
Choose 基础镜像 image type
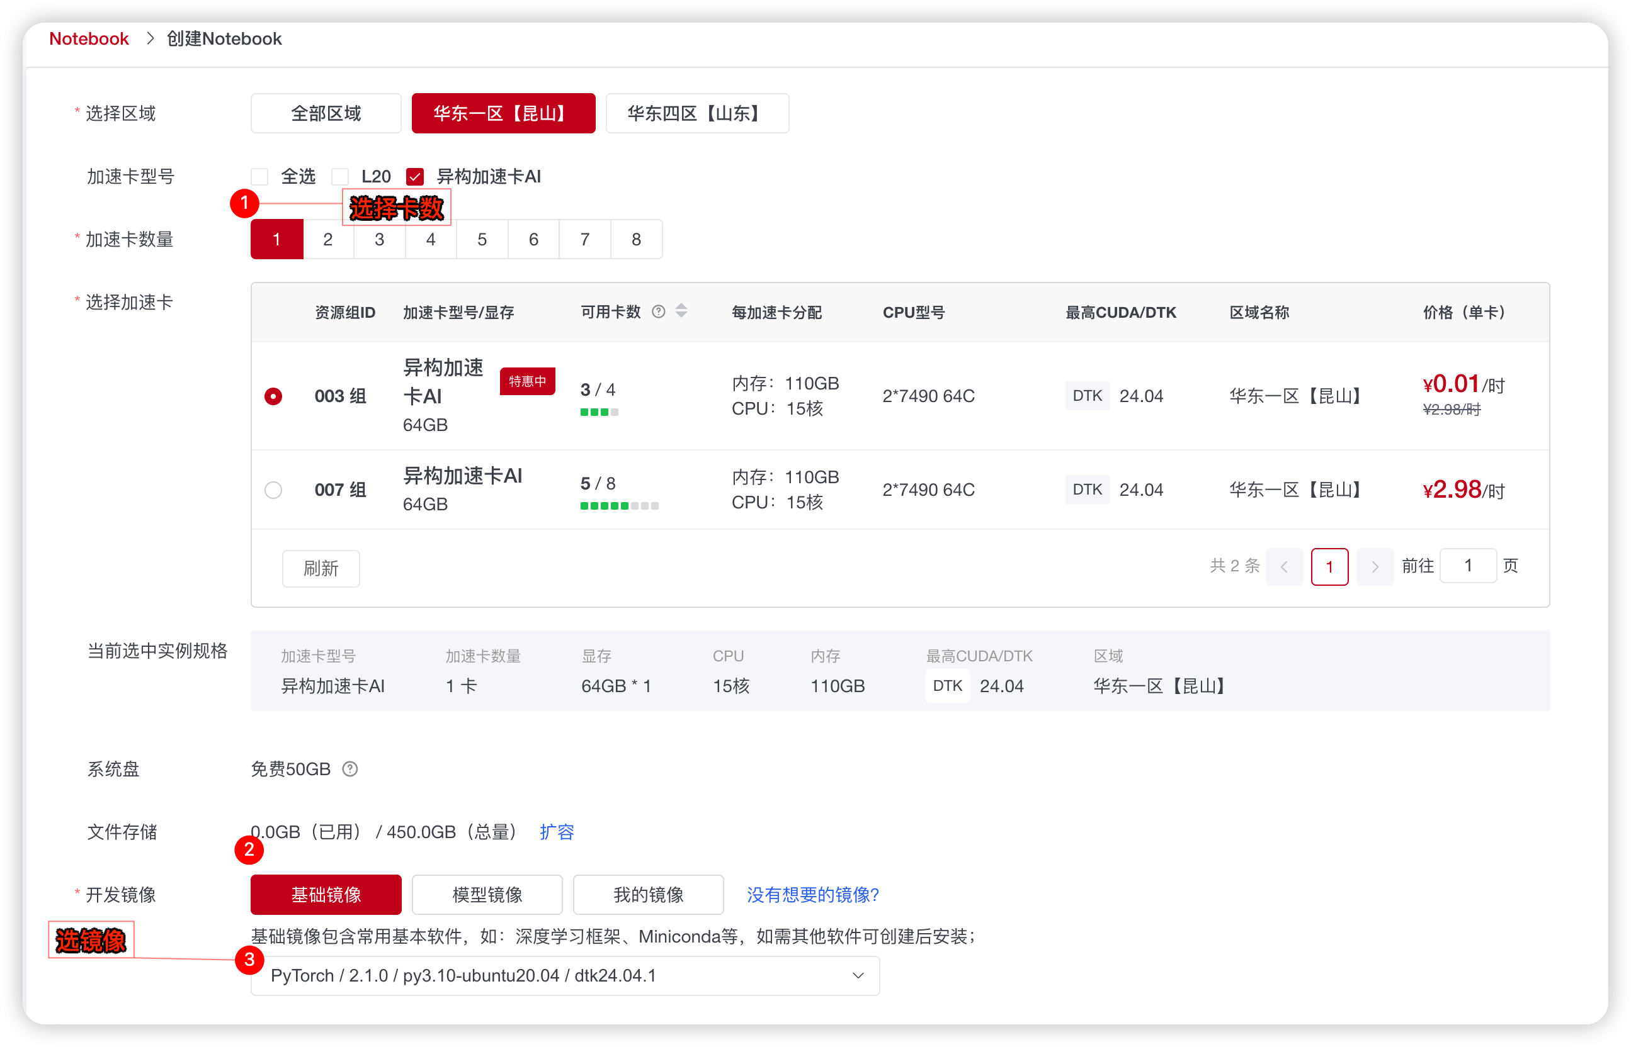(326, 895)
